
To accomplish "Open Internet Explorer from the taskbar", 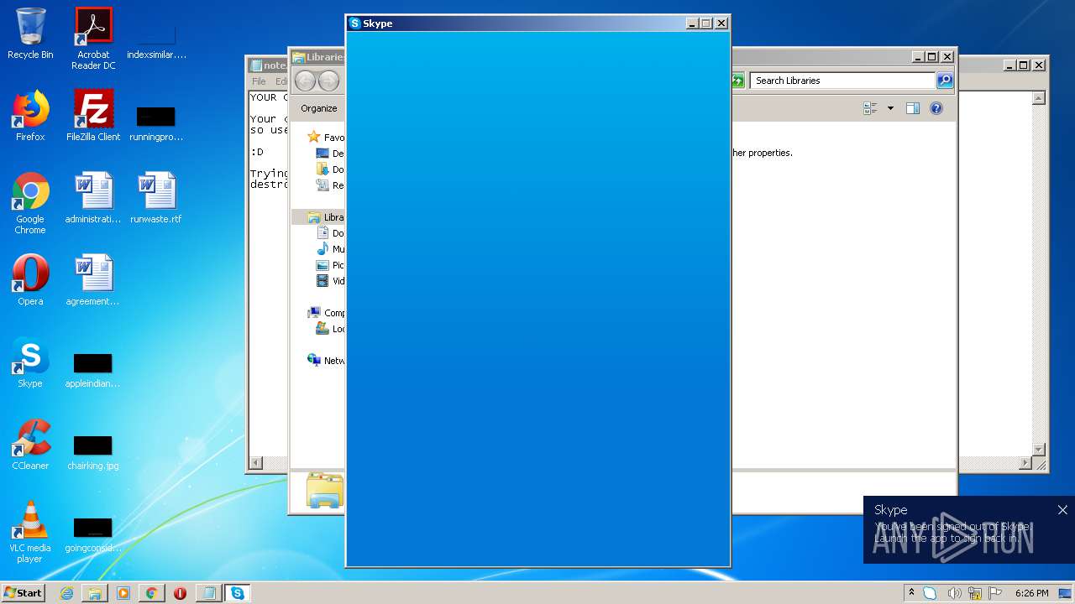I will point(66,593).
